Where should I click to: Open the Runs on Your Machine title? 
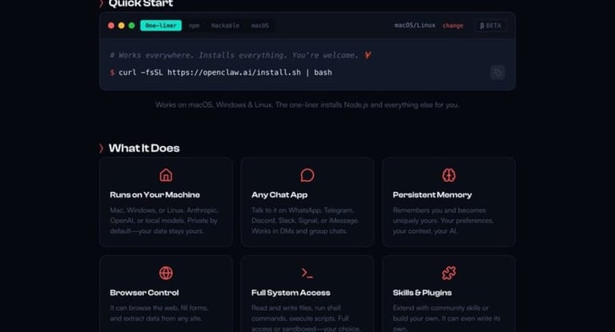tap(155, 195)
